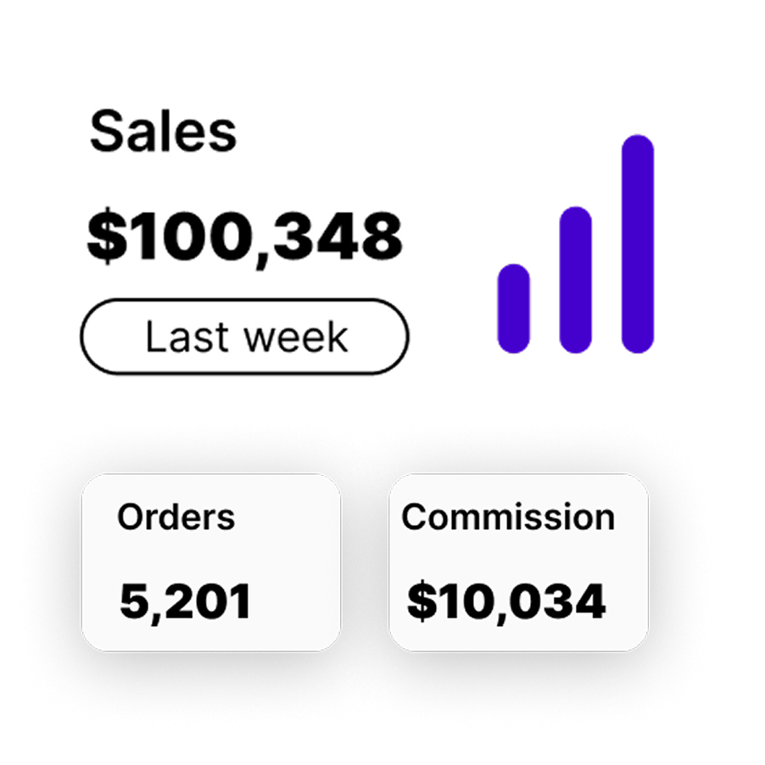
Task: Click the Orders label text
Action: [176, 517]
